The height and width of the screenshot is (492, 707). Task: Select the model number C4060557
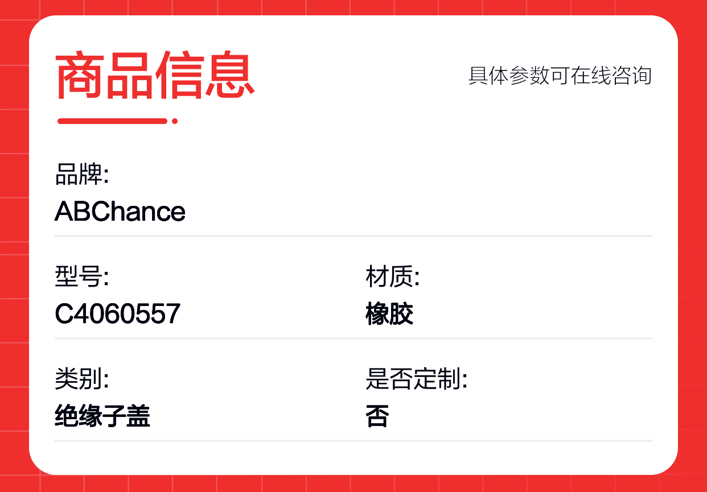click(x=118, y=314)
